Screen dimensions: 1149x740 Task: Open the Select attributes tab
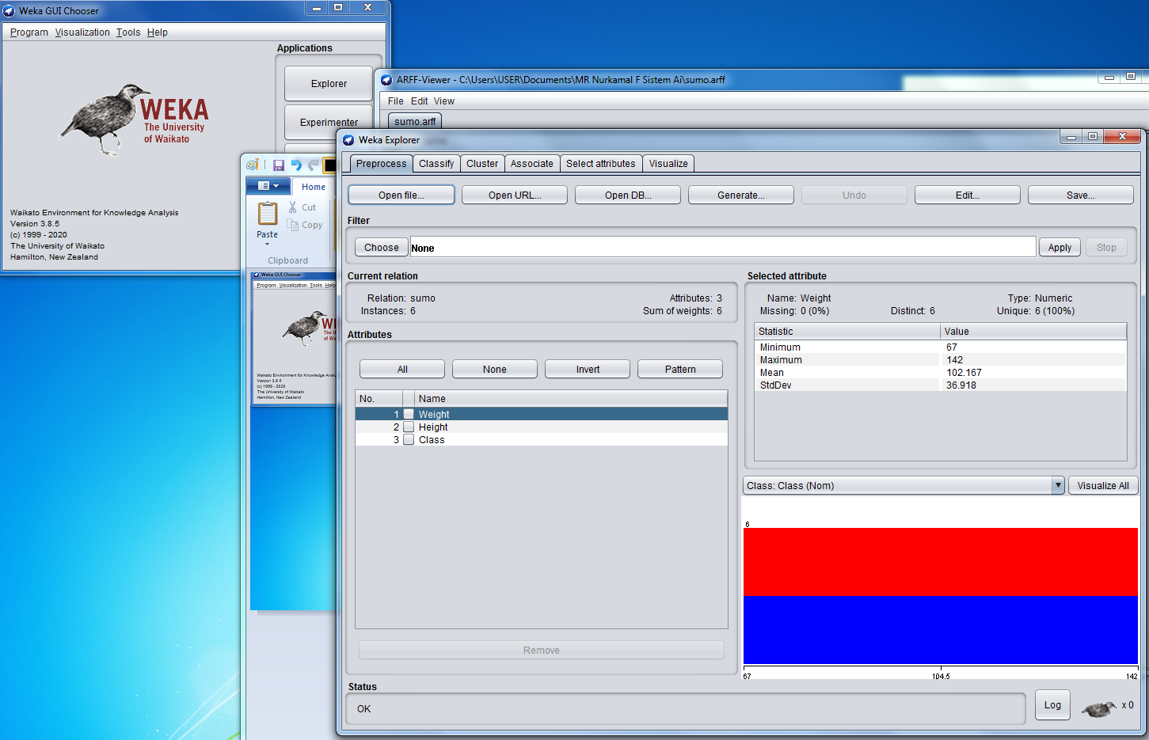click(x=601, y=164)
